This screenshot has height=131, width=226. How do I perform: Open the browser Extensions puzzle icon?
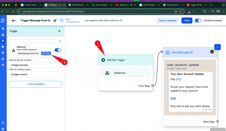point(204,12)
